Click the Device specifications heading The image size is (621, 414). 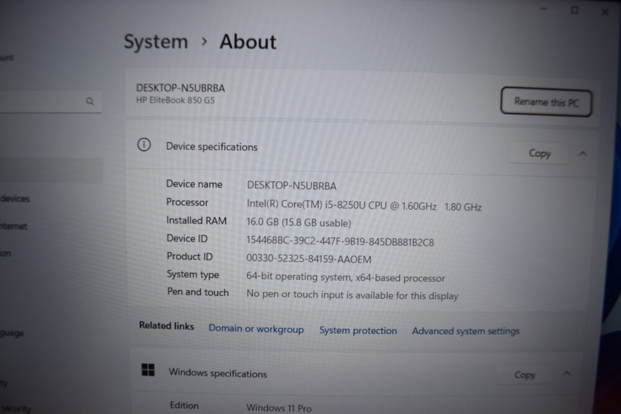(x=212, y=147)
